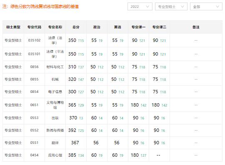Viewport: 225px width, 165px height.
Task: Click total score 350 in the 035101 row
Action: pyautogui.click(x=72, y=54)
